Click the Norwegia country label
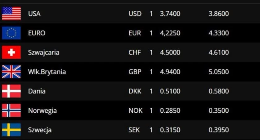 pos(42,111)
